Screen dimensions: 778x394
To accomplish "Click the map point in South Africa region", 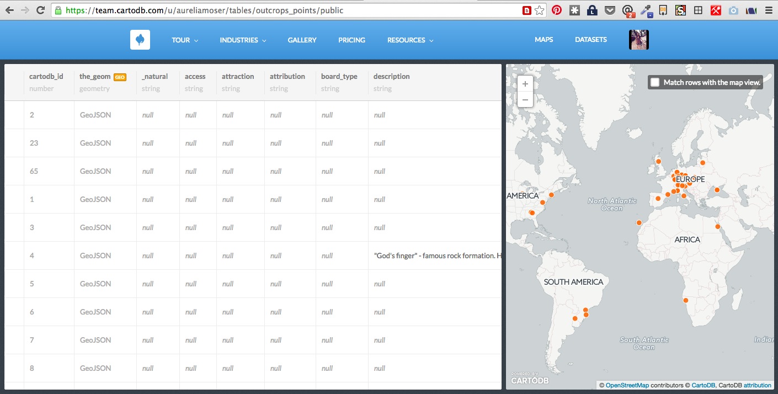I will [x=686, y=300].
